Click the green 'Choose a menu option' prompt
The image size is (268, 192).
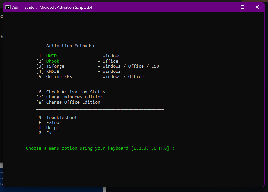pos(100,148)
